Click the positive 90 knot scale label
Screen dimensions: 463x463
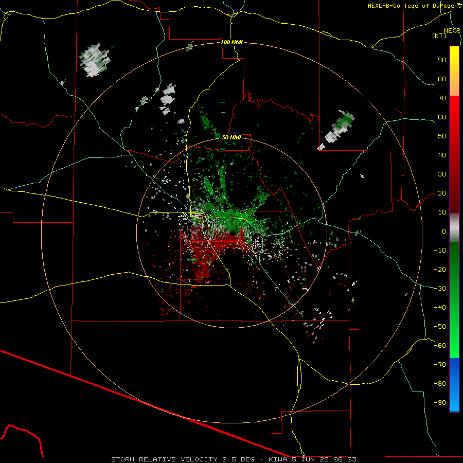tap(442, 60)
